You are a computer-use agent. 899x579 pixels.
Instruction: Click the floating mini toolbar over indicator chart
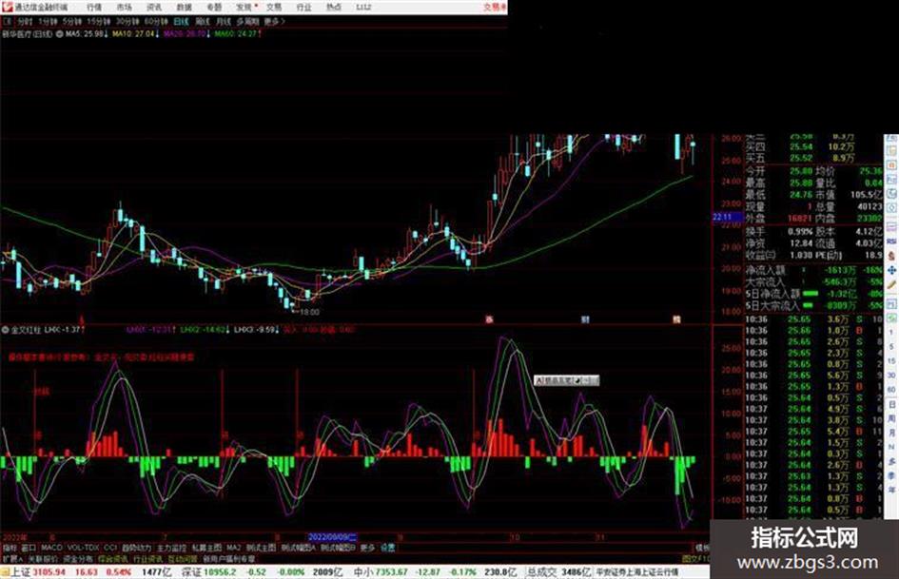(x=566, y=380)
